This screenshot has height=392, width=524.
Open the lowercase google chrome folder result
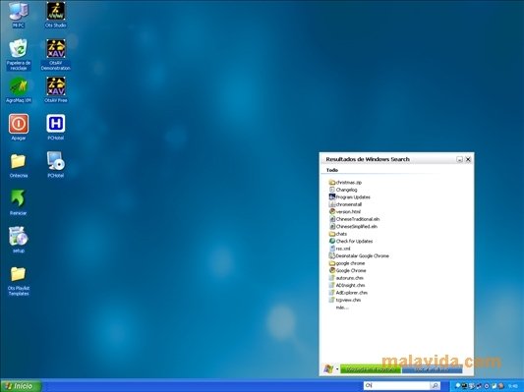[x=347, y=263]
